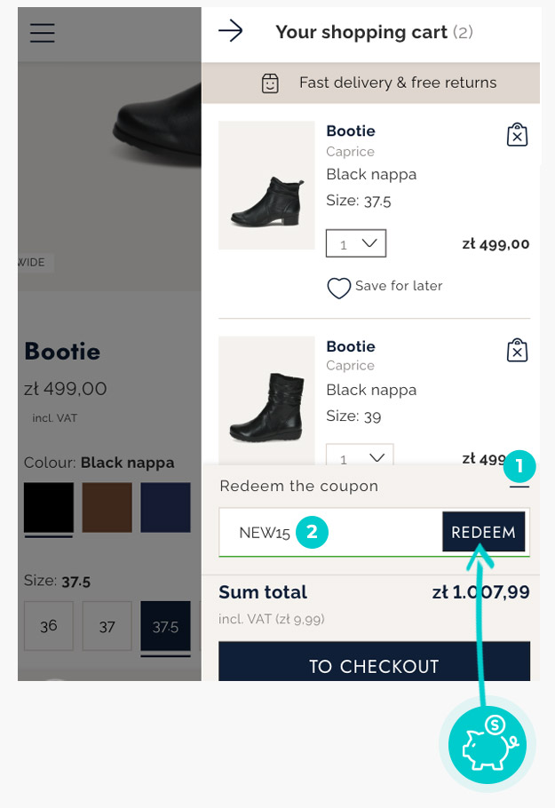
Task: Click the fast delivery smiley bag icon
Action: [270, 83]
